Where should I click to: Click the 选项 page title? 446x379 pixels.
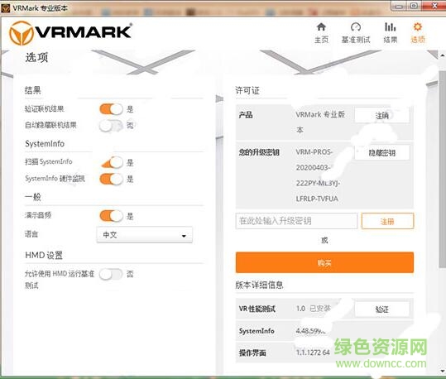[x=37, y=57]
